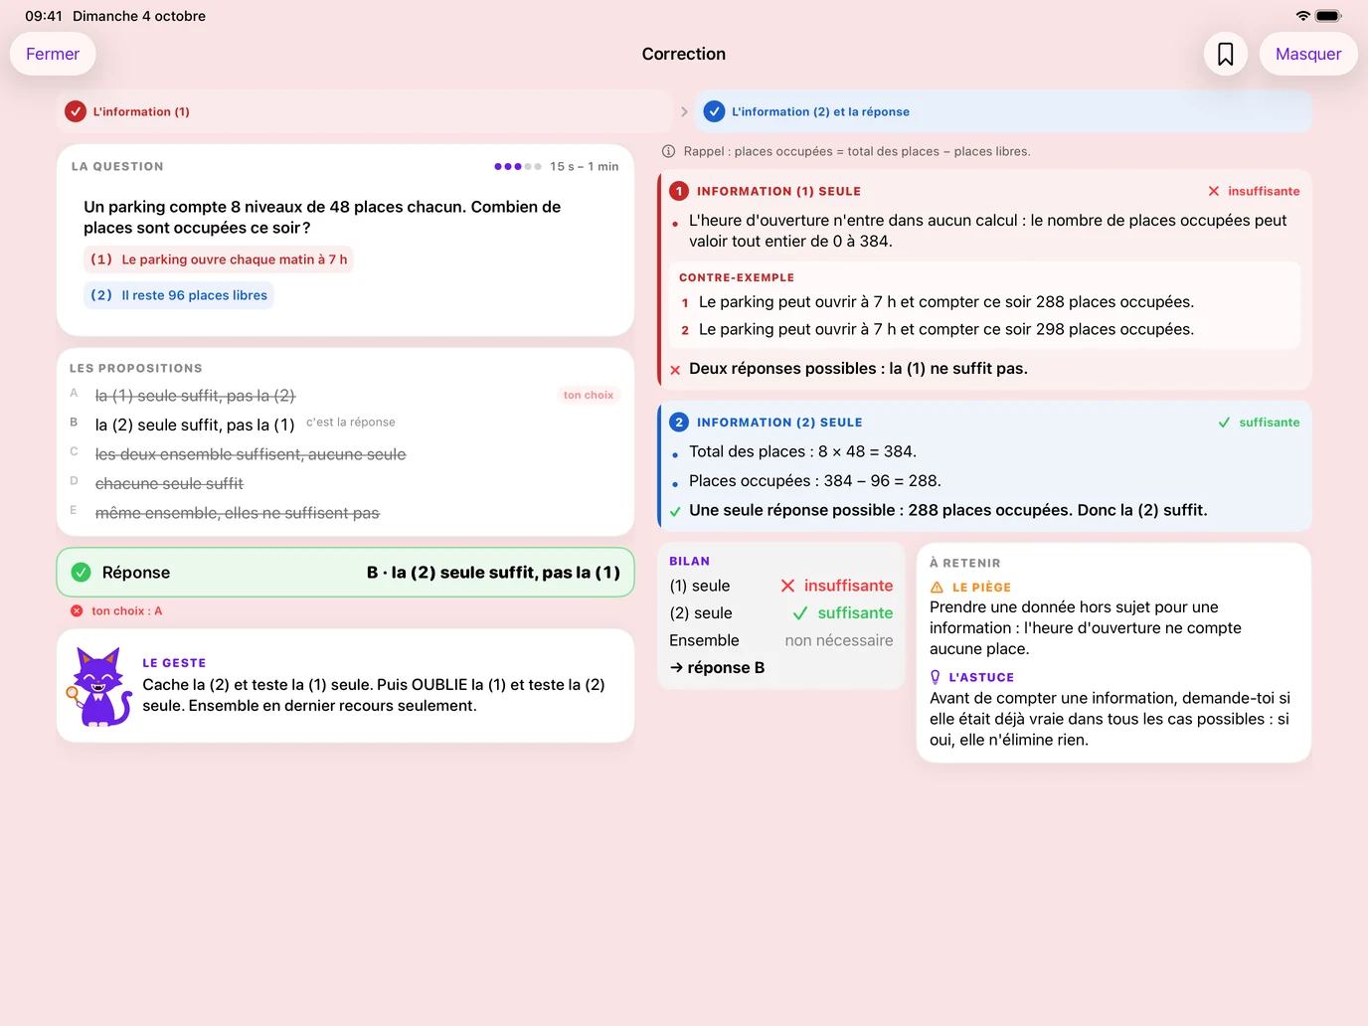Click the line 'Total des places : 8 × 48 = 384.'
This screenshot has height=1026, width=1368.
tap(802, 451)
